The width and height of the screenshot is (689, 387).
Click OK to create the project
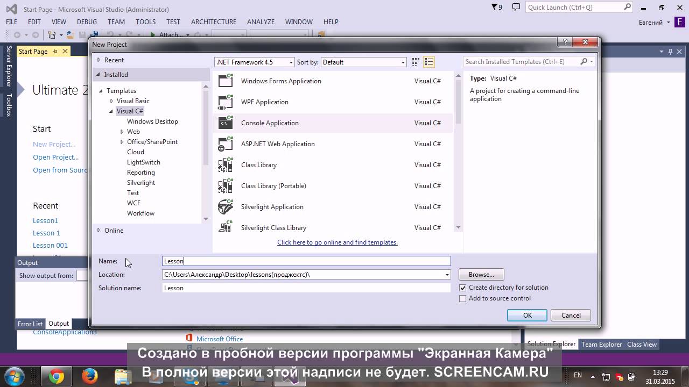coord(528,316)
